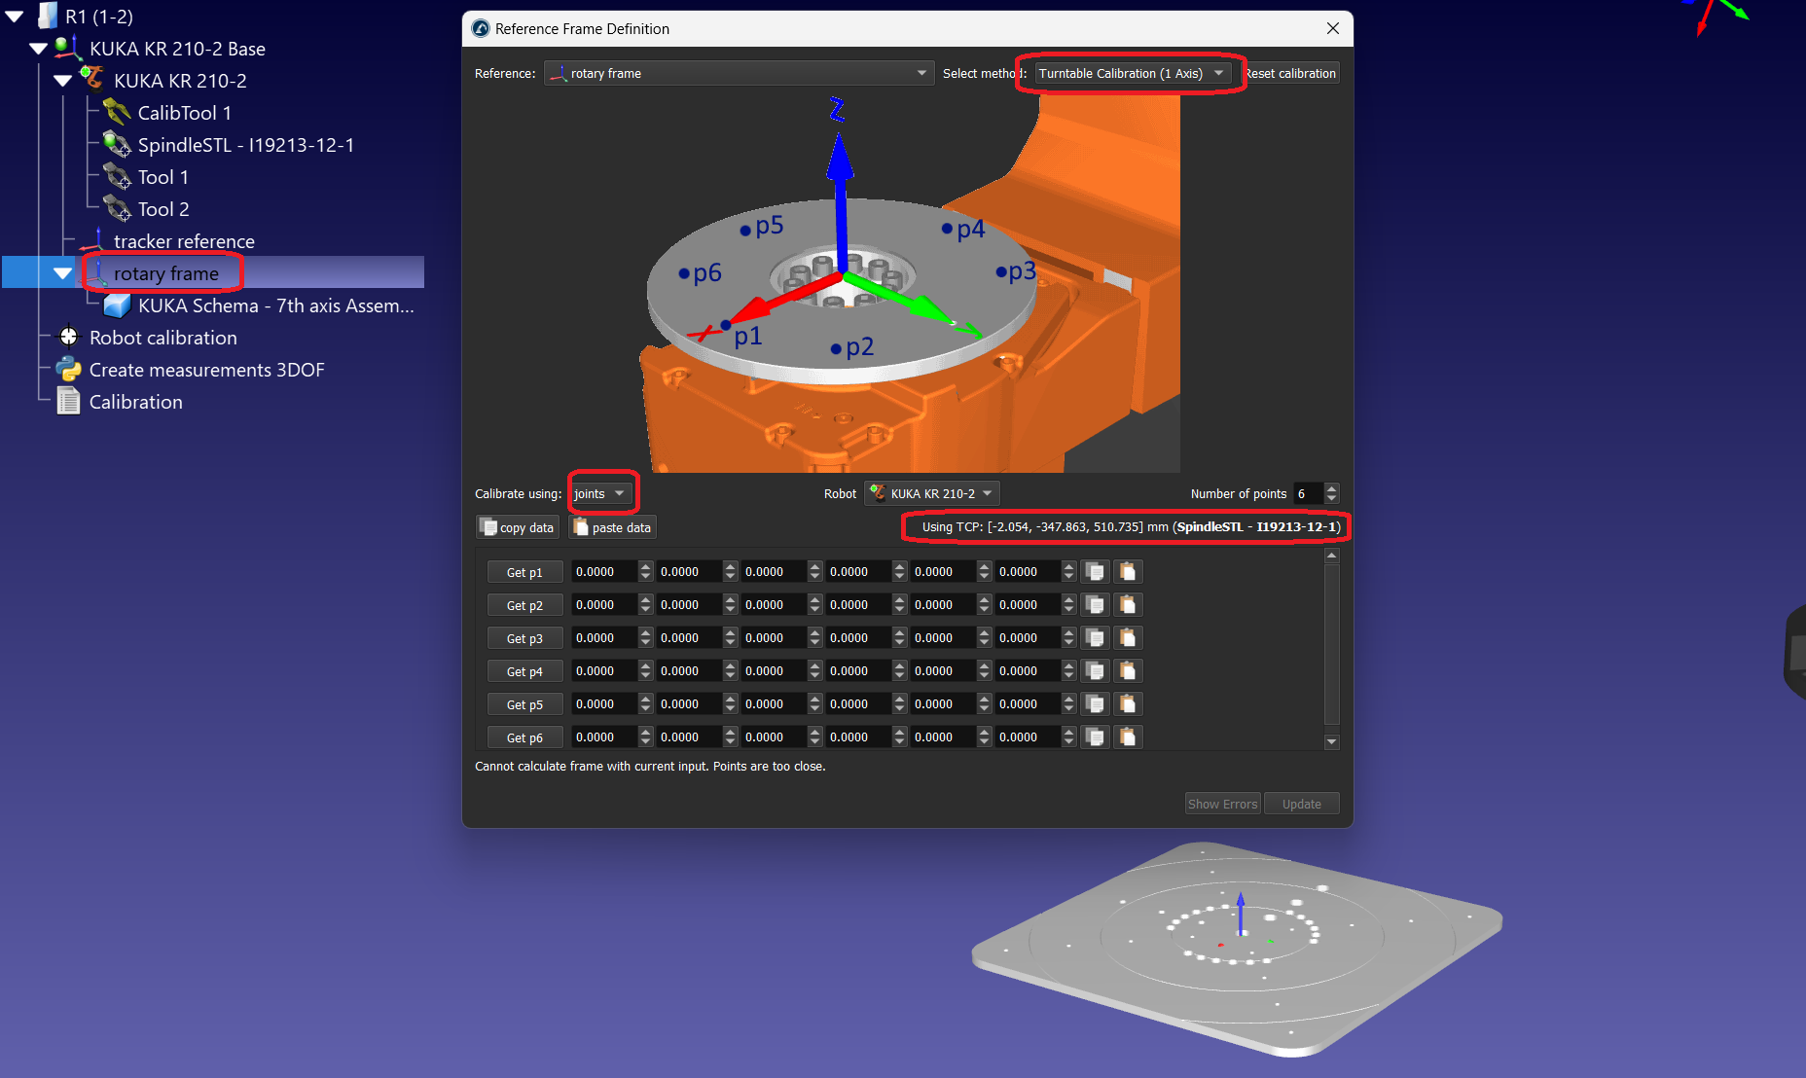Open the Reference rotary frame dropdown
Image resolution: width=1806 pixels, height=1078 pixels.
coord(739,74)
